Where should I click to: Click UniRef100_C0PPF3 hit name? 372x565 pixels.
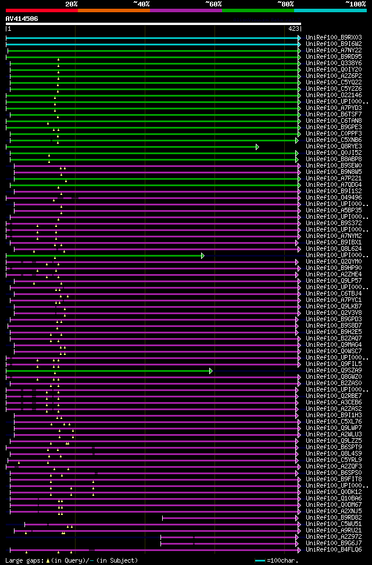point(334,134)
